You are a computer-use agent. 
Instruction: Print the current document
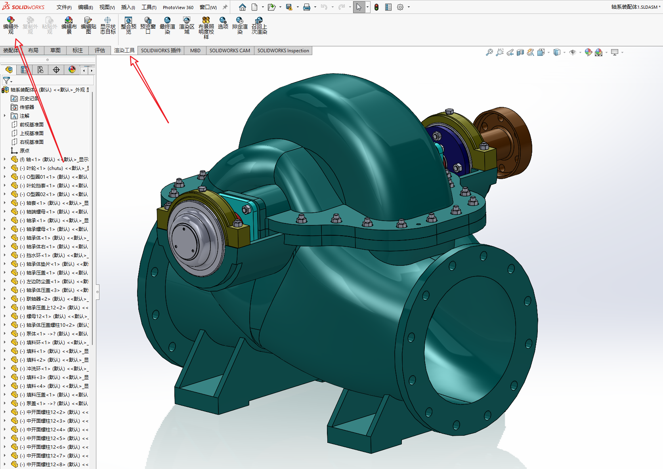click(x=307, y=7)
